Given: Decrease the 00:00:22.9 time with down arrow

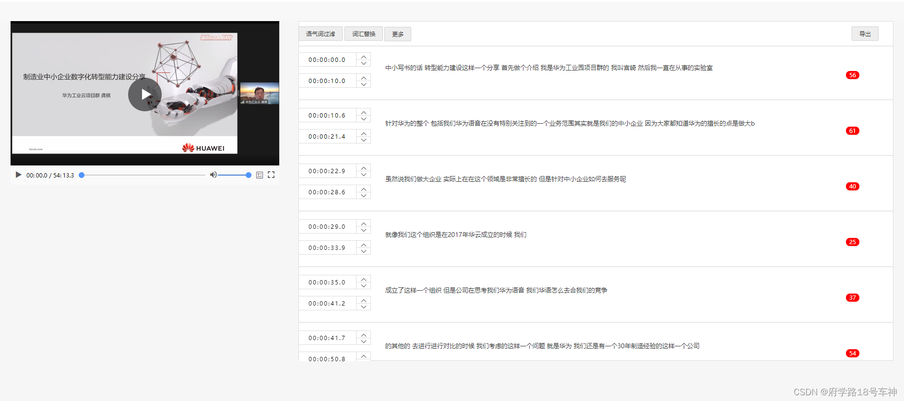Looking at the screenshot, I should (x=364, y=175).
